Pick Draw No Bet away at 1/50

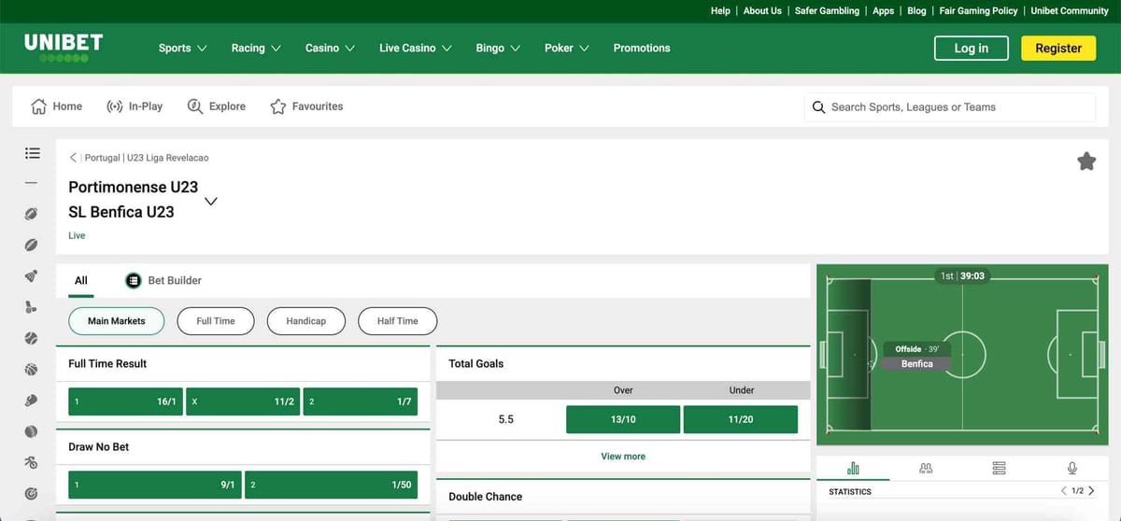tap(331, 485)
